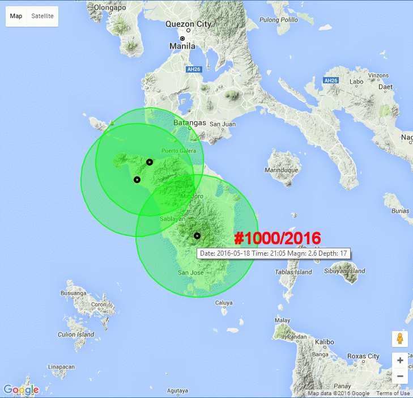The height and width of the screenshot is (398, 413).
Task: Click the Google logo
Action: (21, 389)
